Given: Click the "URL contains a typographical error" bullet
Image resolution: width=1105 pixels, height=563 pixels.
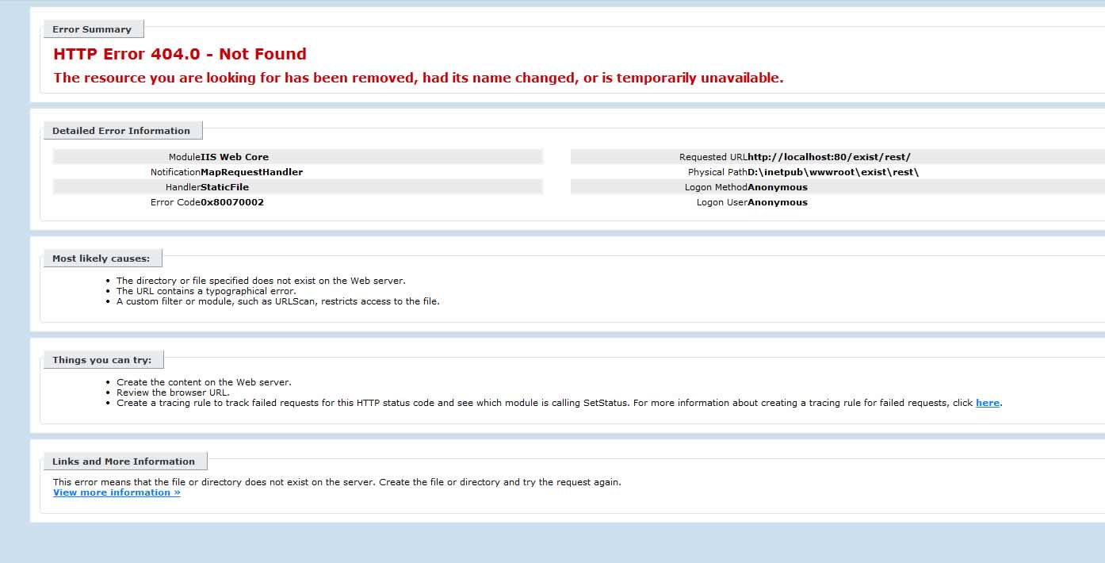Looking at the screenshot, I should coord(206,291).
